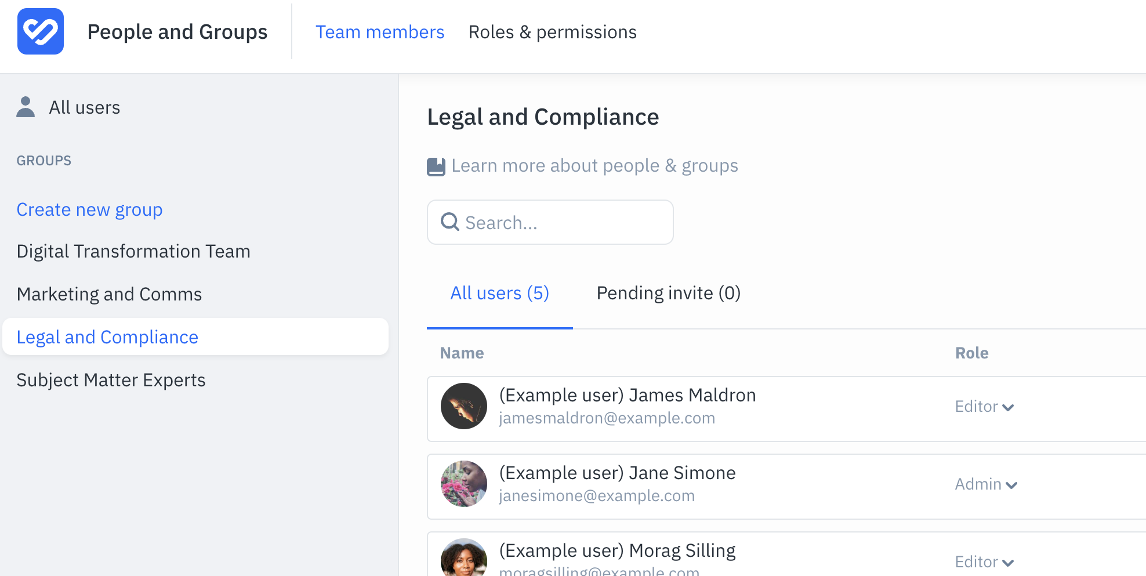Click Create new group link
1146x576 pixels.
(90, 209)
